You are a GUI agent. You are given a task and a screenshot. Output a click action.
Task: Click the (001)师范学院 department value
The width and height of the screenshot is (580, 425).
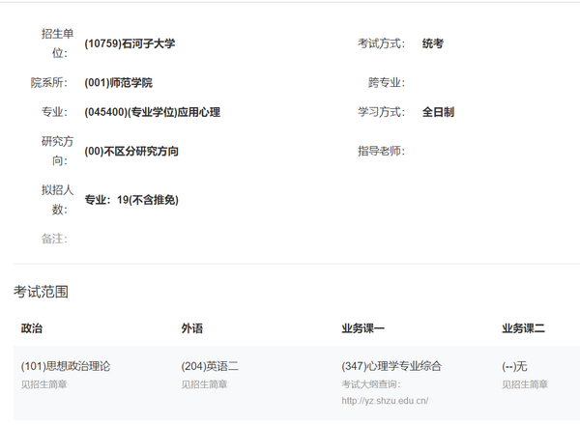[118, 82]
